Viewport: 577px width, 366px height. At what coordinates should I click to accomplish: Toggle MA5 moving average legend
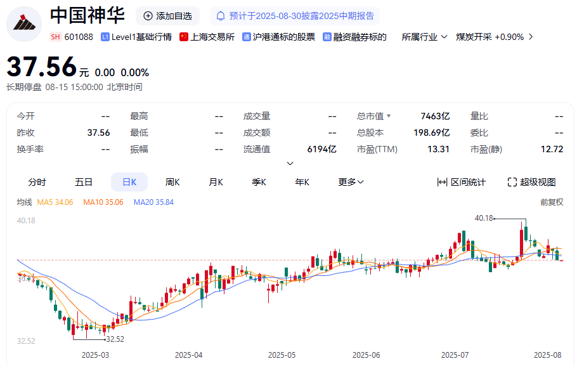[55, 202]
